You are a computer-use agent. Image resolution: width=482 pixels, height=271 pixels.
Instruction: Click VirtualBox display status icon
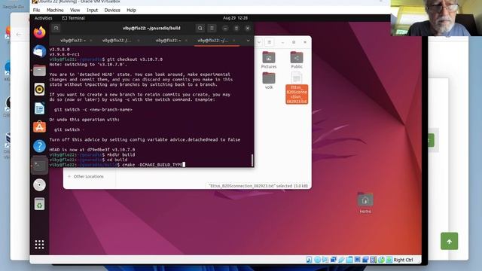357,260
